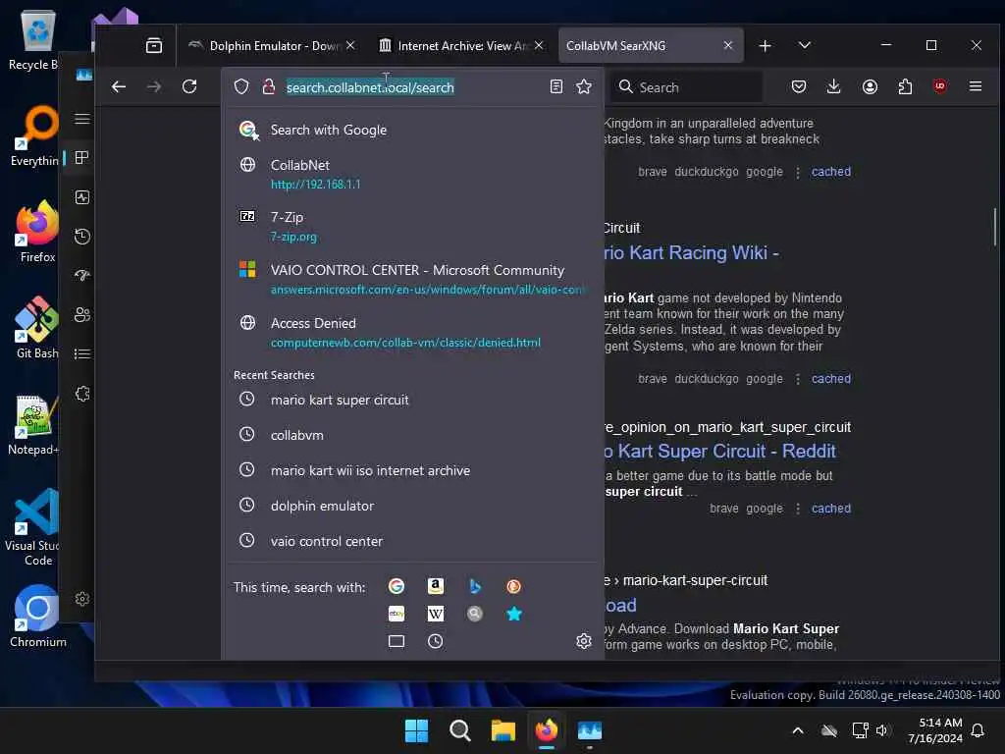Search this time with eBay engine icon
This screenshot has width=1005, height=754.
click(397, 614)
